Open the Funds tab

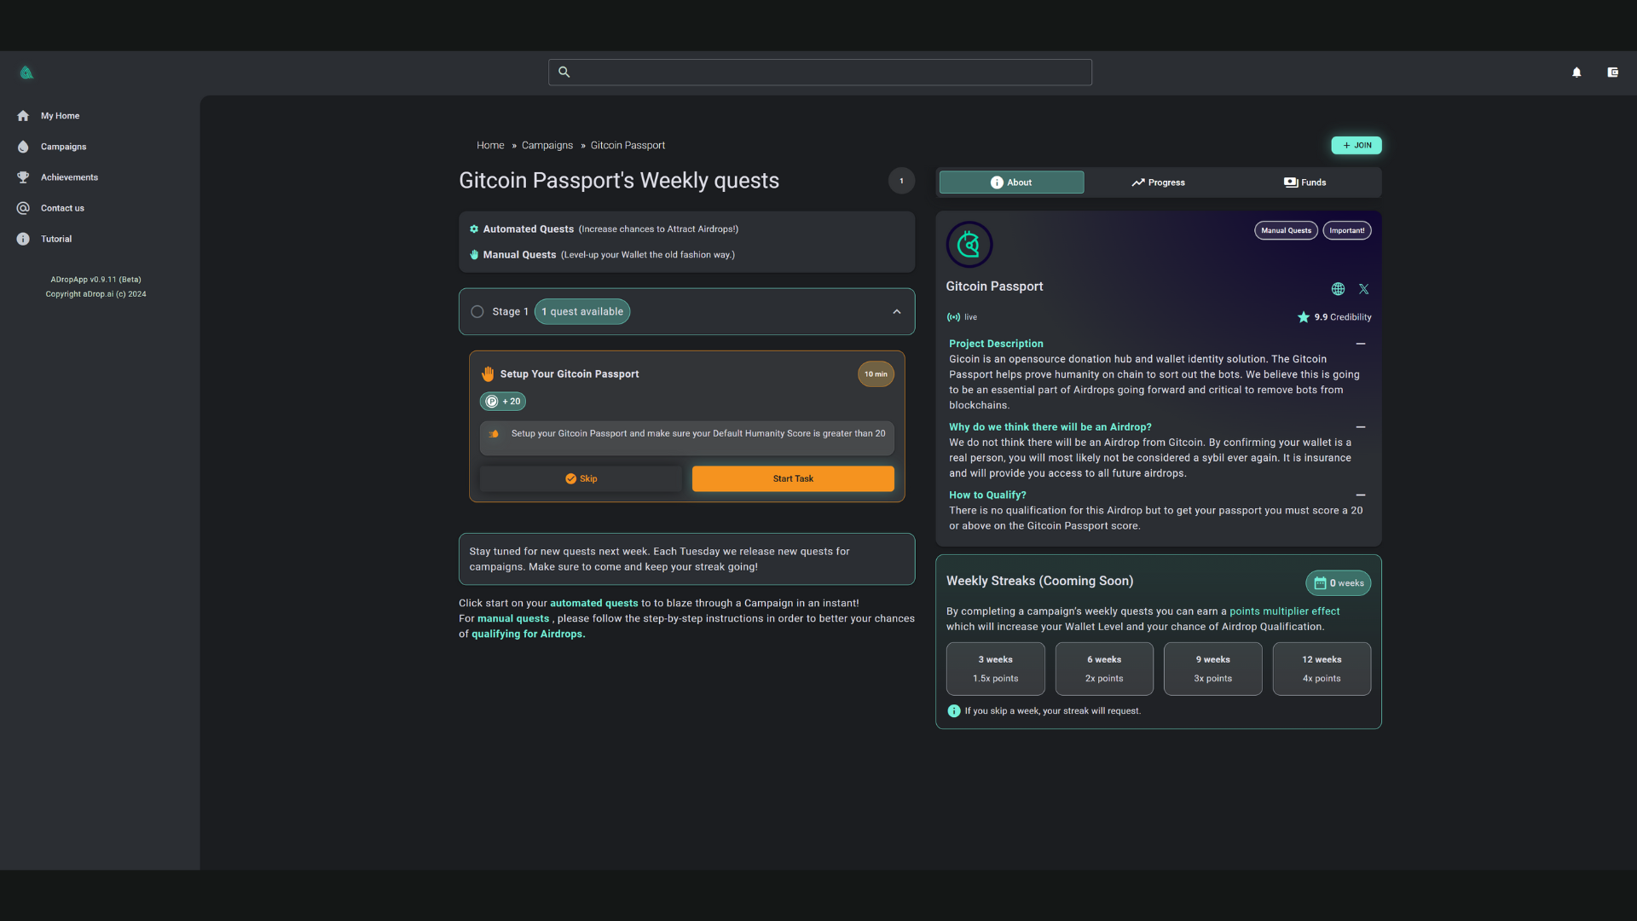click(1305, 182)
